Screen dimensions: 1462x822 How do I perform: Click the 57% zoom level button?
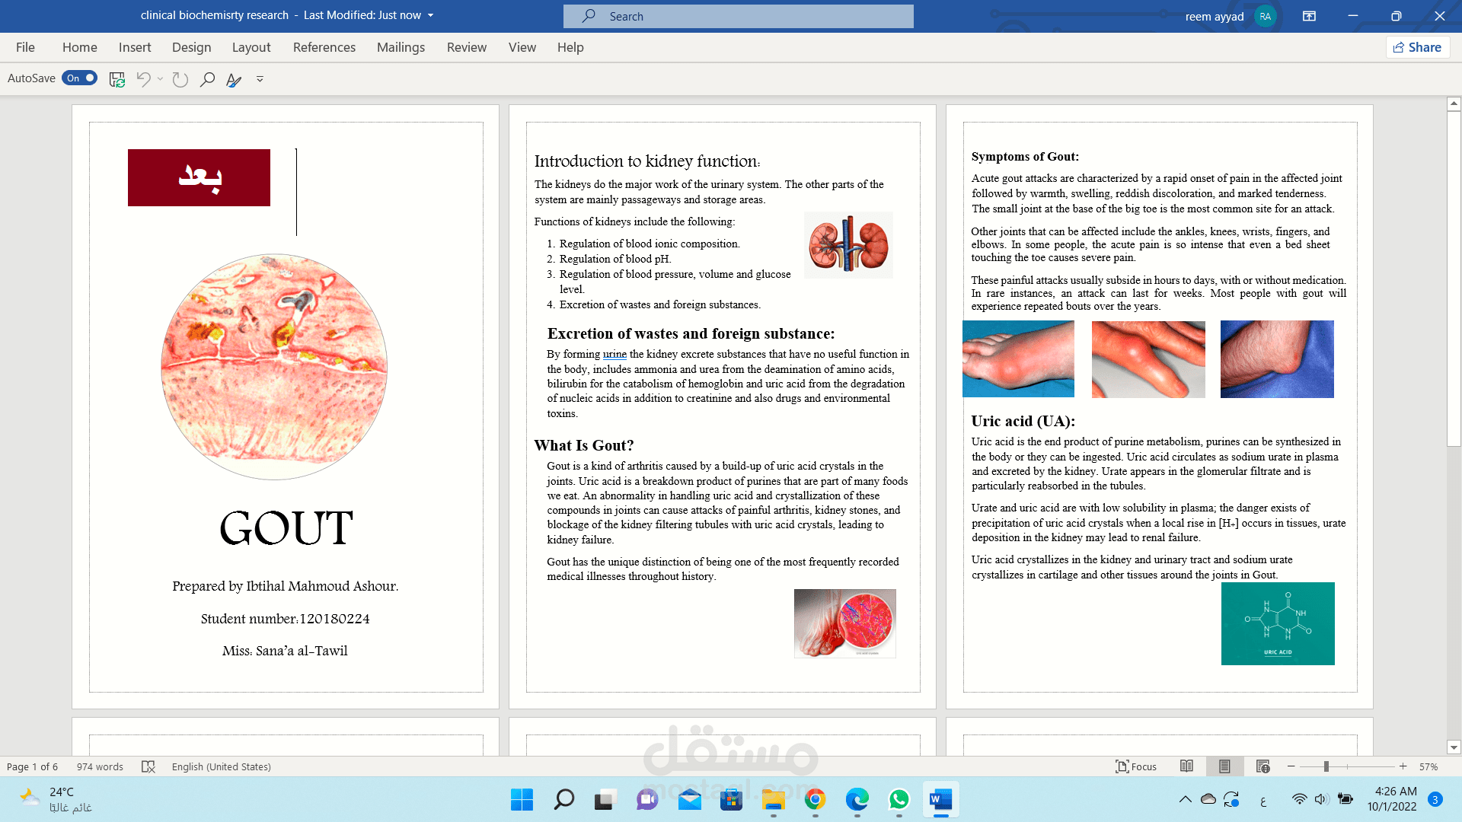(x=1428, y=766)
